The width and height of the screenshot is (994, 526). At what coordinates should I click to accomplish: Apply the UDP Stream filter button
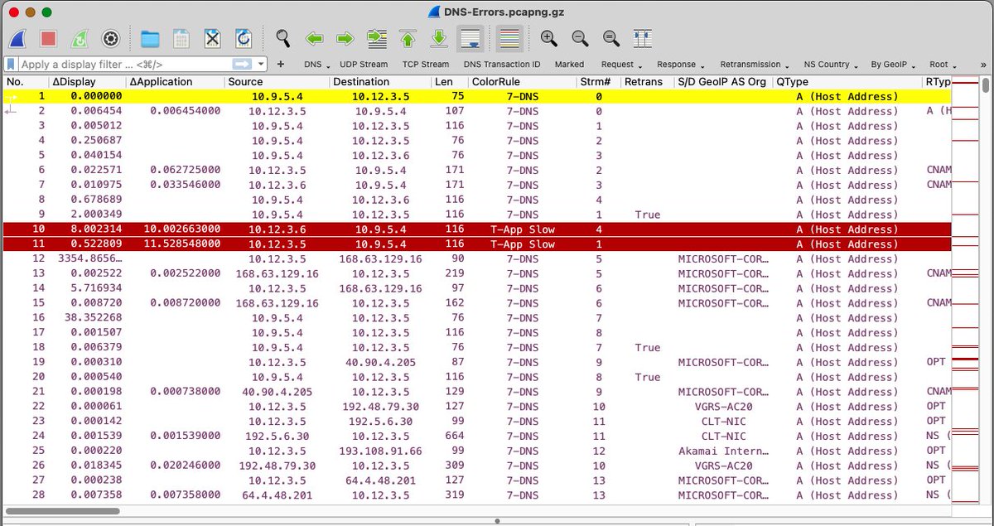[x=363, y=64]
